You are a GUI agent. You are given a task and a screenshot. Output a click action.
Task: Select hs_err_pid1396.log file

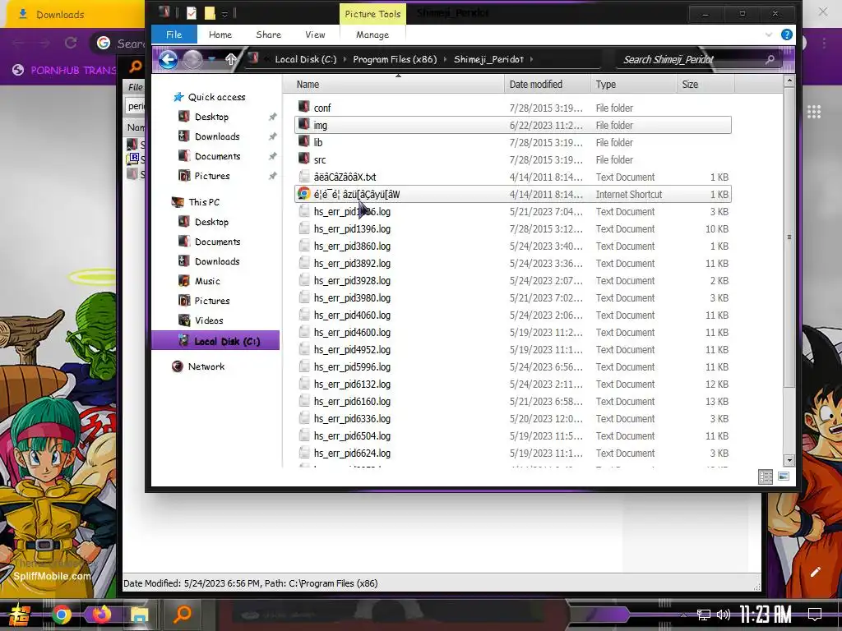point(513,228)
